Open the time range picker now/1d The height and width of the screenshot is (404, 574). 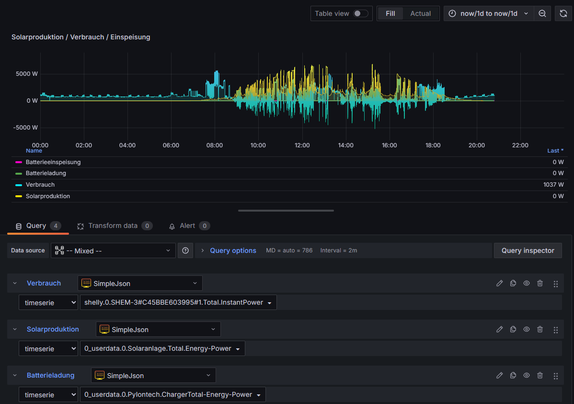[488, 13]
